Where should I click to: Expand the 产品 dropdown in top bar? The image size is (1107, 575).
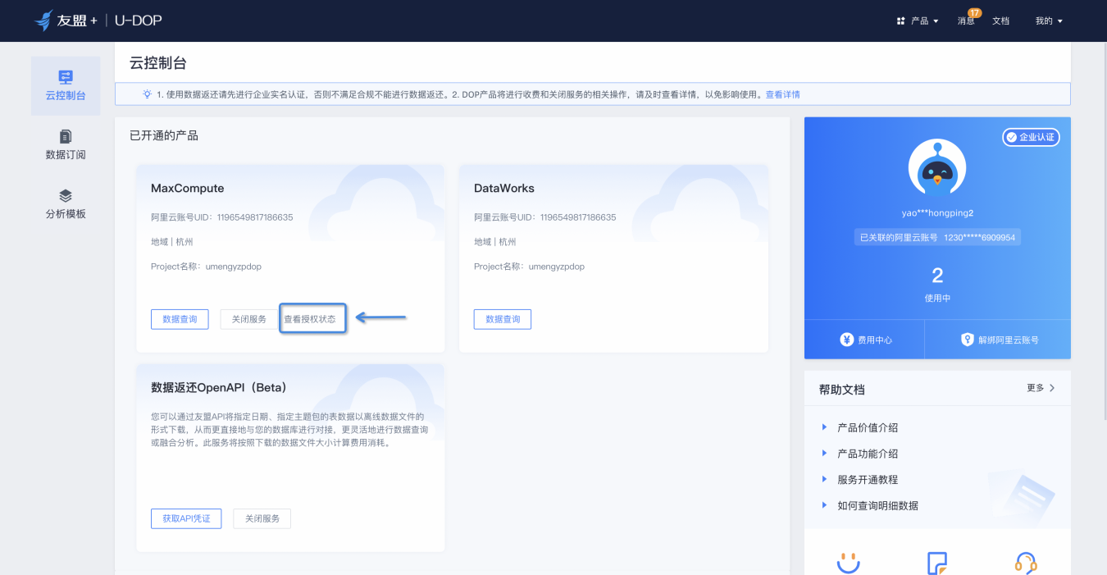click(936, 21)
